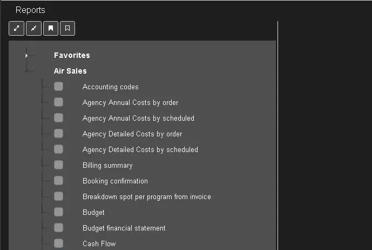
Task: Check the Agency Annual Costs by order box
Action: [58, 102]
